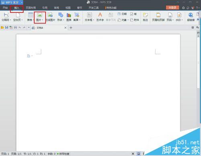The width and height of the screenshot is (201, 156).
Task: Expand the 图片 dropdown arrow
Action: [43, 20]
